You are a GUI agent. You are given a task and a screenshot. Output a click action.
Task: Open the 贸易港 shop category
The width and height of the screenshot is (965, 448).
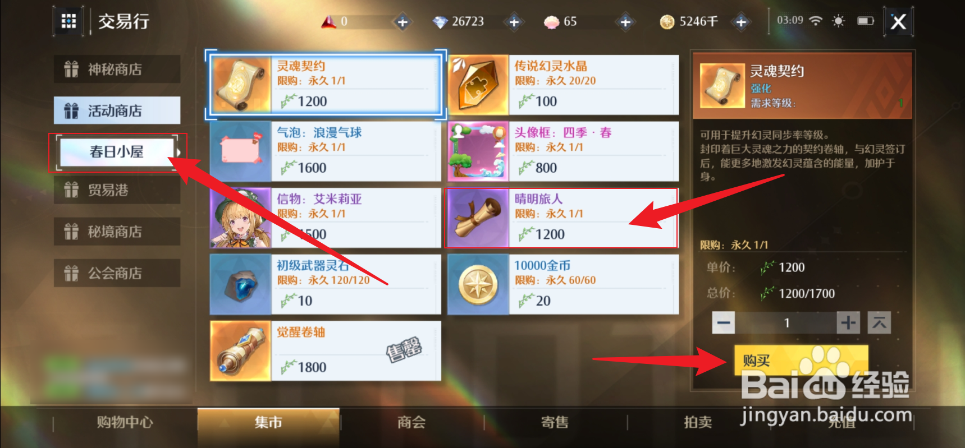click(x=117, y=190)
